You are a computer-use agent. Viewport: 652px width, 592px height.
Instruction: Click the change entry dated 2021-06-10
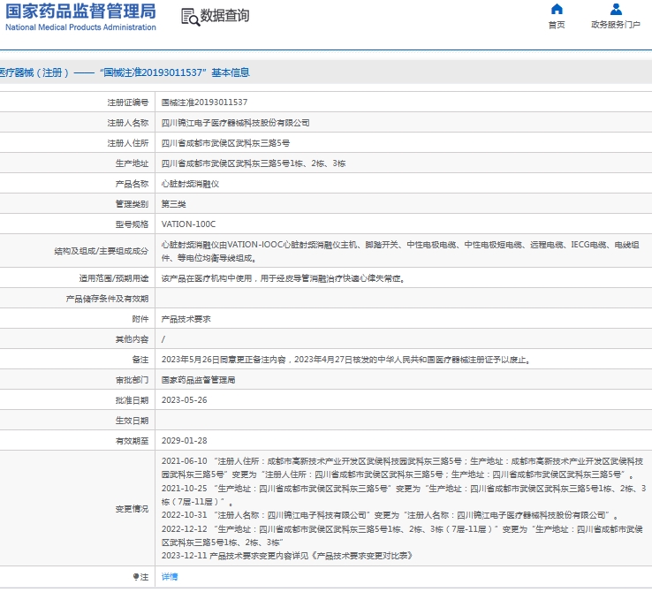pos(403,467)
